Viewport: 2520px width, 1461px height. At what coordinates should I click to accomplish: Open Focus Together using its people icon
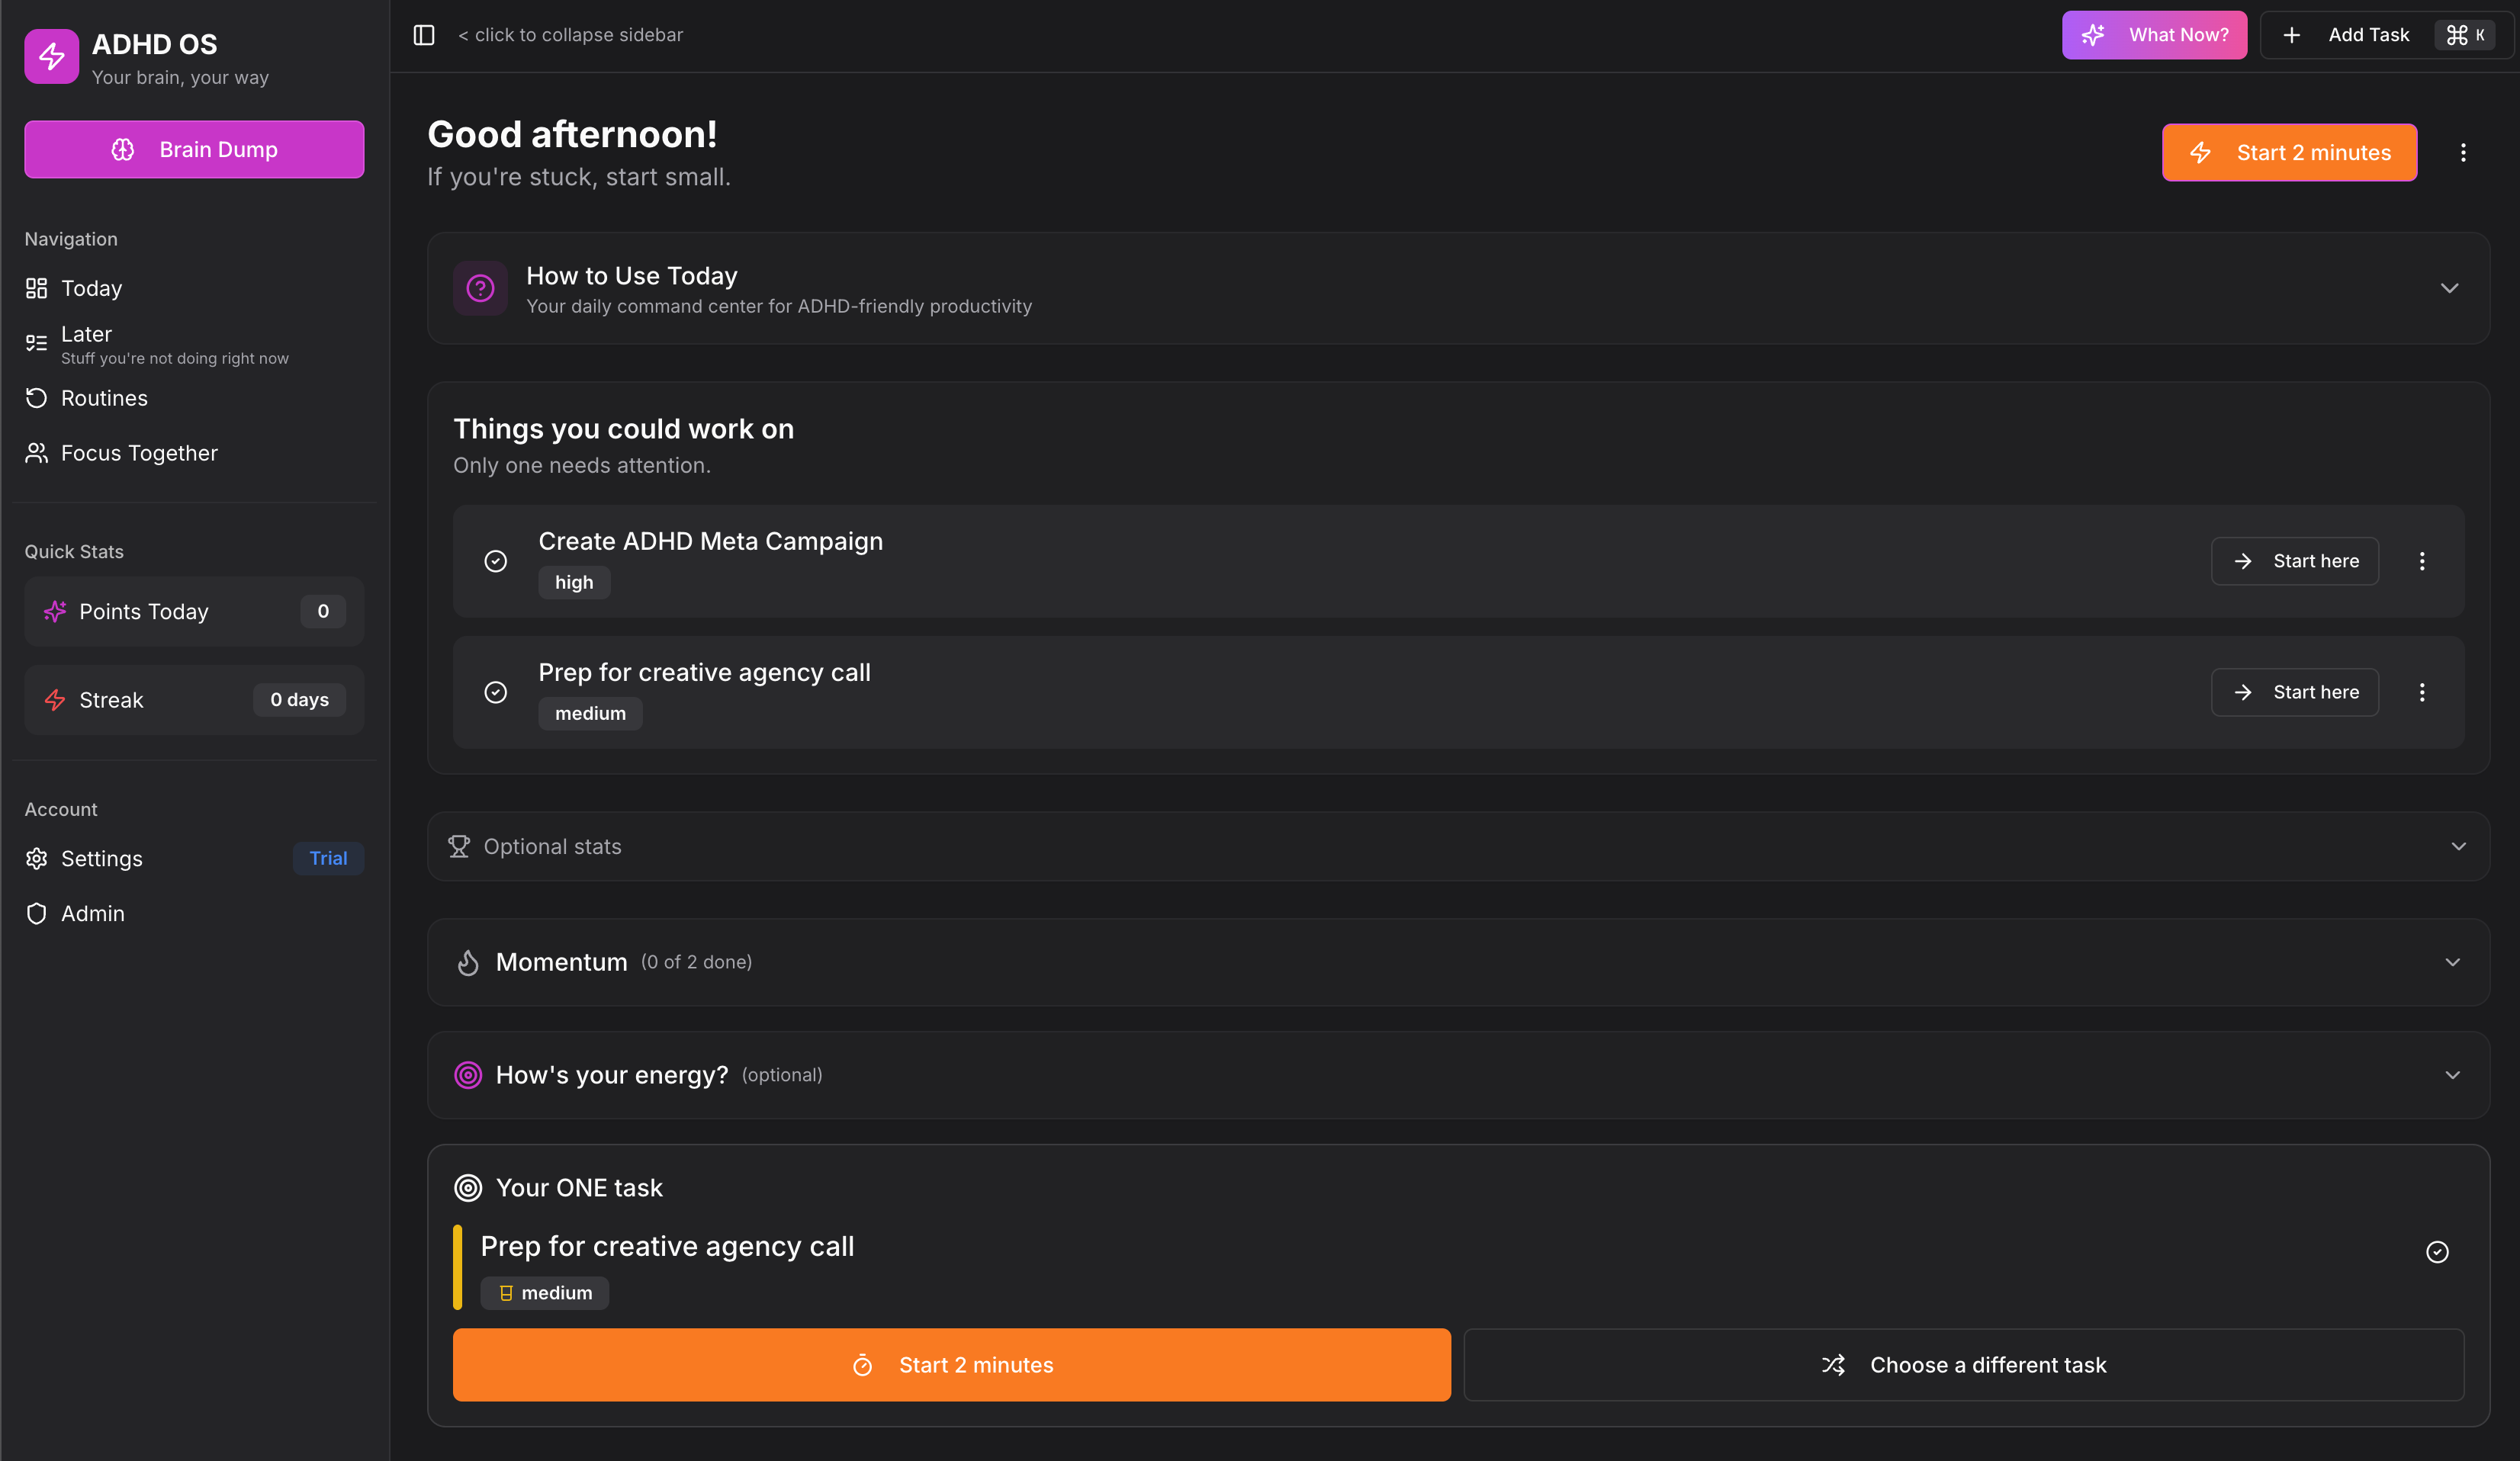click(36, 452)
